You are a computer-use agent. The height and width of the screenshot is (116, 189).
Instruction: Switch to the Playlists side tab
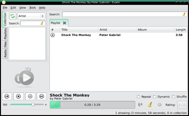(x=5, y=34)
